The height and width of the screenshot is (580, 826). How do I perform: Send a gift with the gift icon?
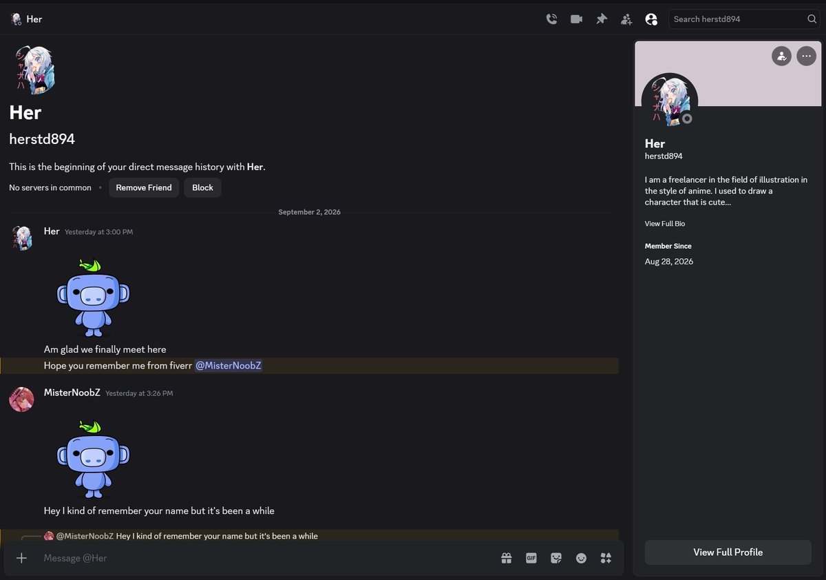point(507,558)
